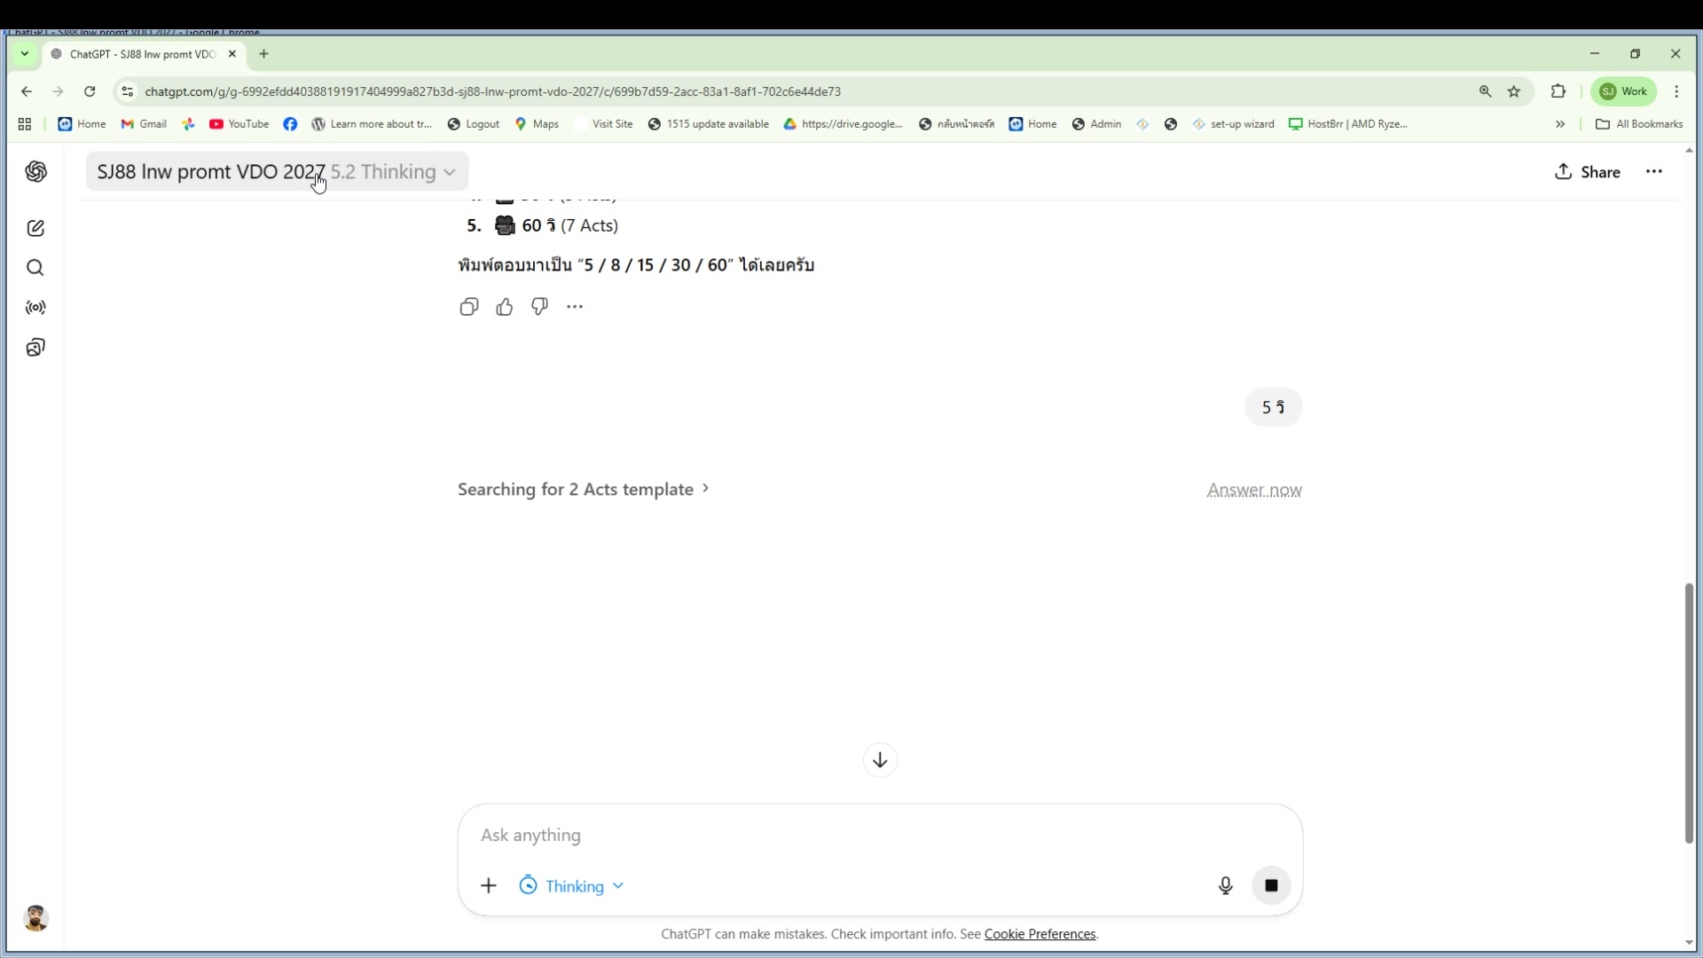
Task: Switch to the ChatGPT SJ88 browser tab
Action: point(142,54)
